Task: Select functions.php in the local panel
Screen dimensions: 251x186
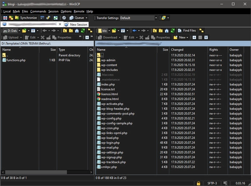Action: [16, 60]
